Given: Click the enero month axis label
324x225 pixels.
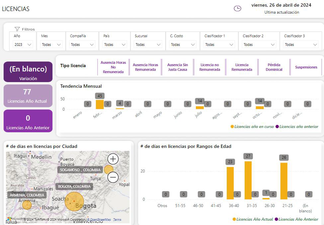Looking at the screenshot, I should [77, 115].
